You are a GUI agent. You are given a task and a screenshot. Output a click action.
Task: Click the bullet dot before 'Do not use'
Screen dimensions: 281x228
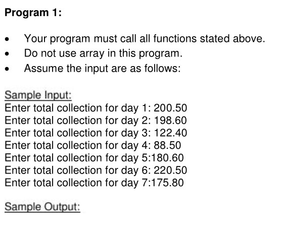7,53
